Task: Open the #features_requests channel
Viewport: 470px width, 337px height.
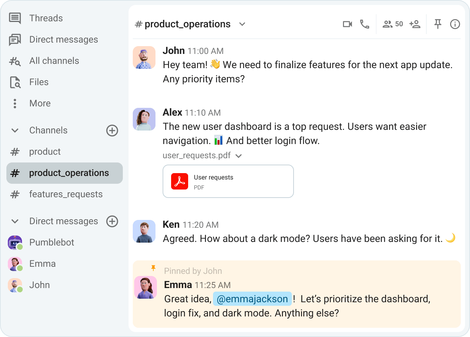Action: pyautogui.click(x=66, y=194)
